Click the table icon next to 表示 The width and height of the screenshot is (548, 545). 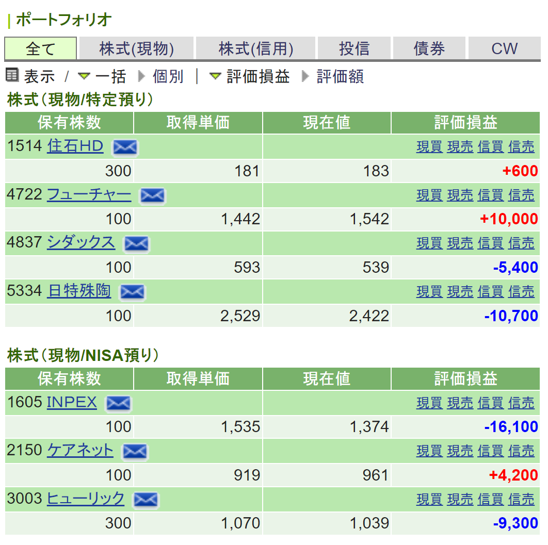12,75
